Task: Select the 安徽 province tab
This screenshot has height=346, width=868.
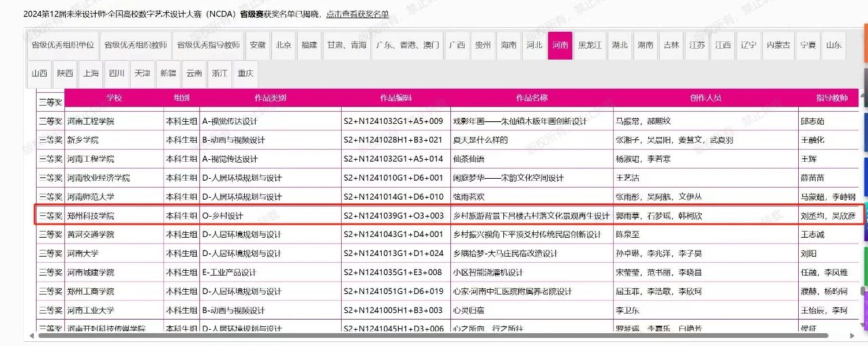Action: [258, 45]
